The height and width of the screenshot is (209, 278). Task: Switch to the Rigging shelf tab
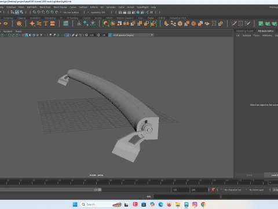click(21, 18)
